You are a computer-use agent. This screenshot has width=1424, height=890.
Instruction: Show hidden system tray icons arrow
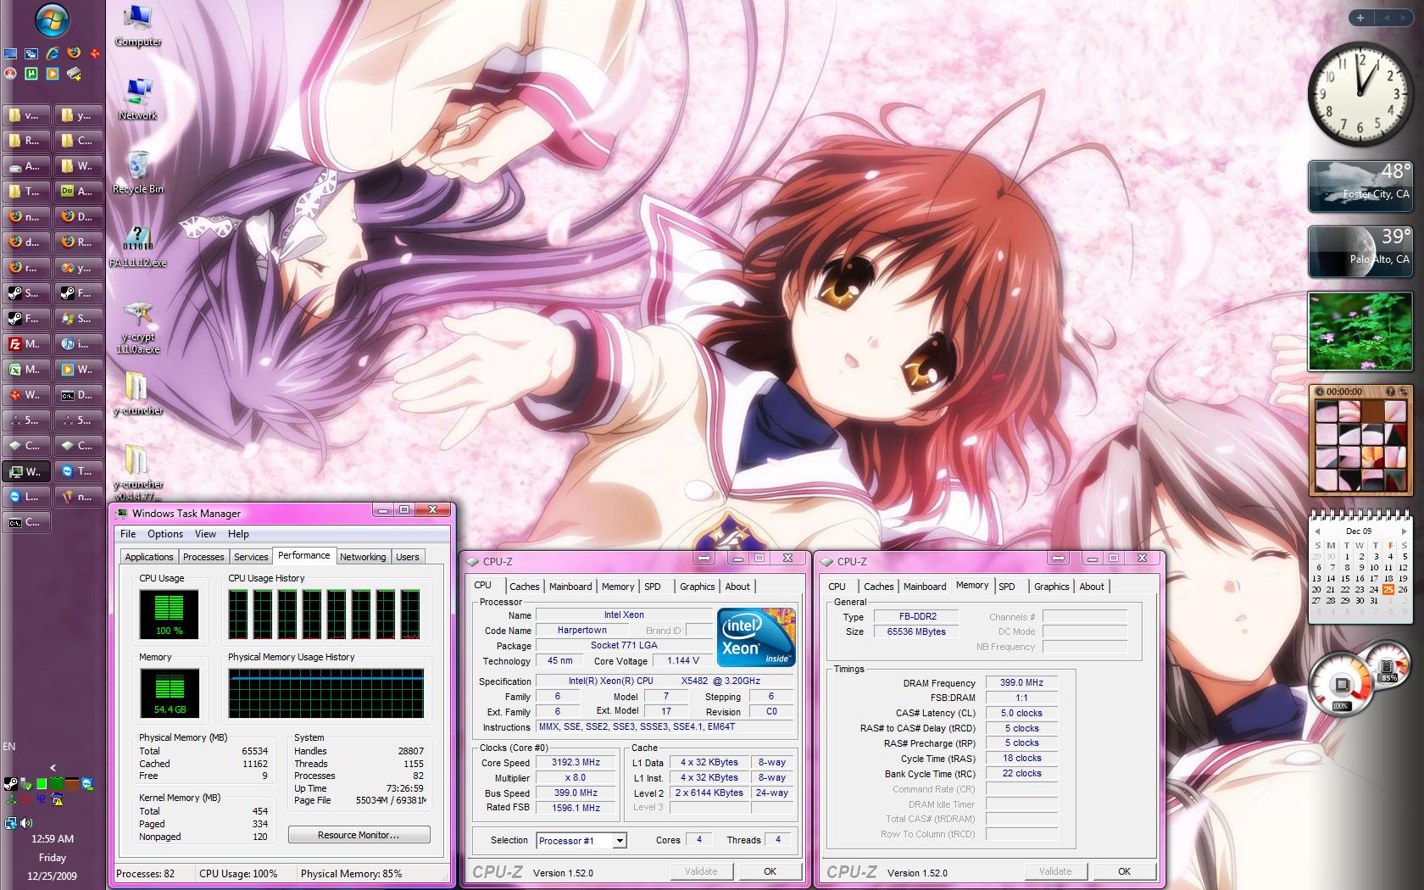click(53, 768)
